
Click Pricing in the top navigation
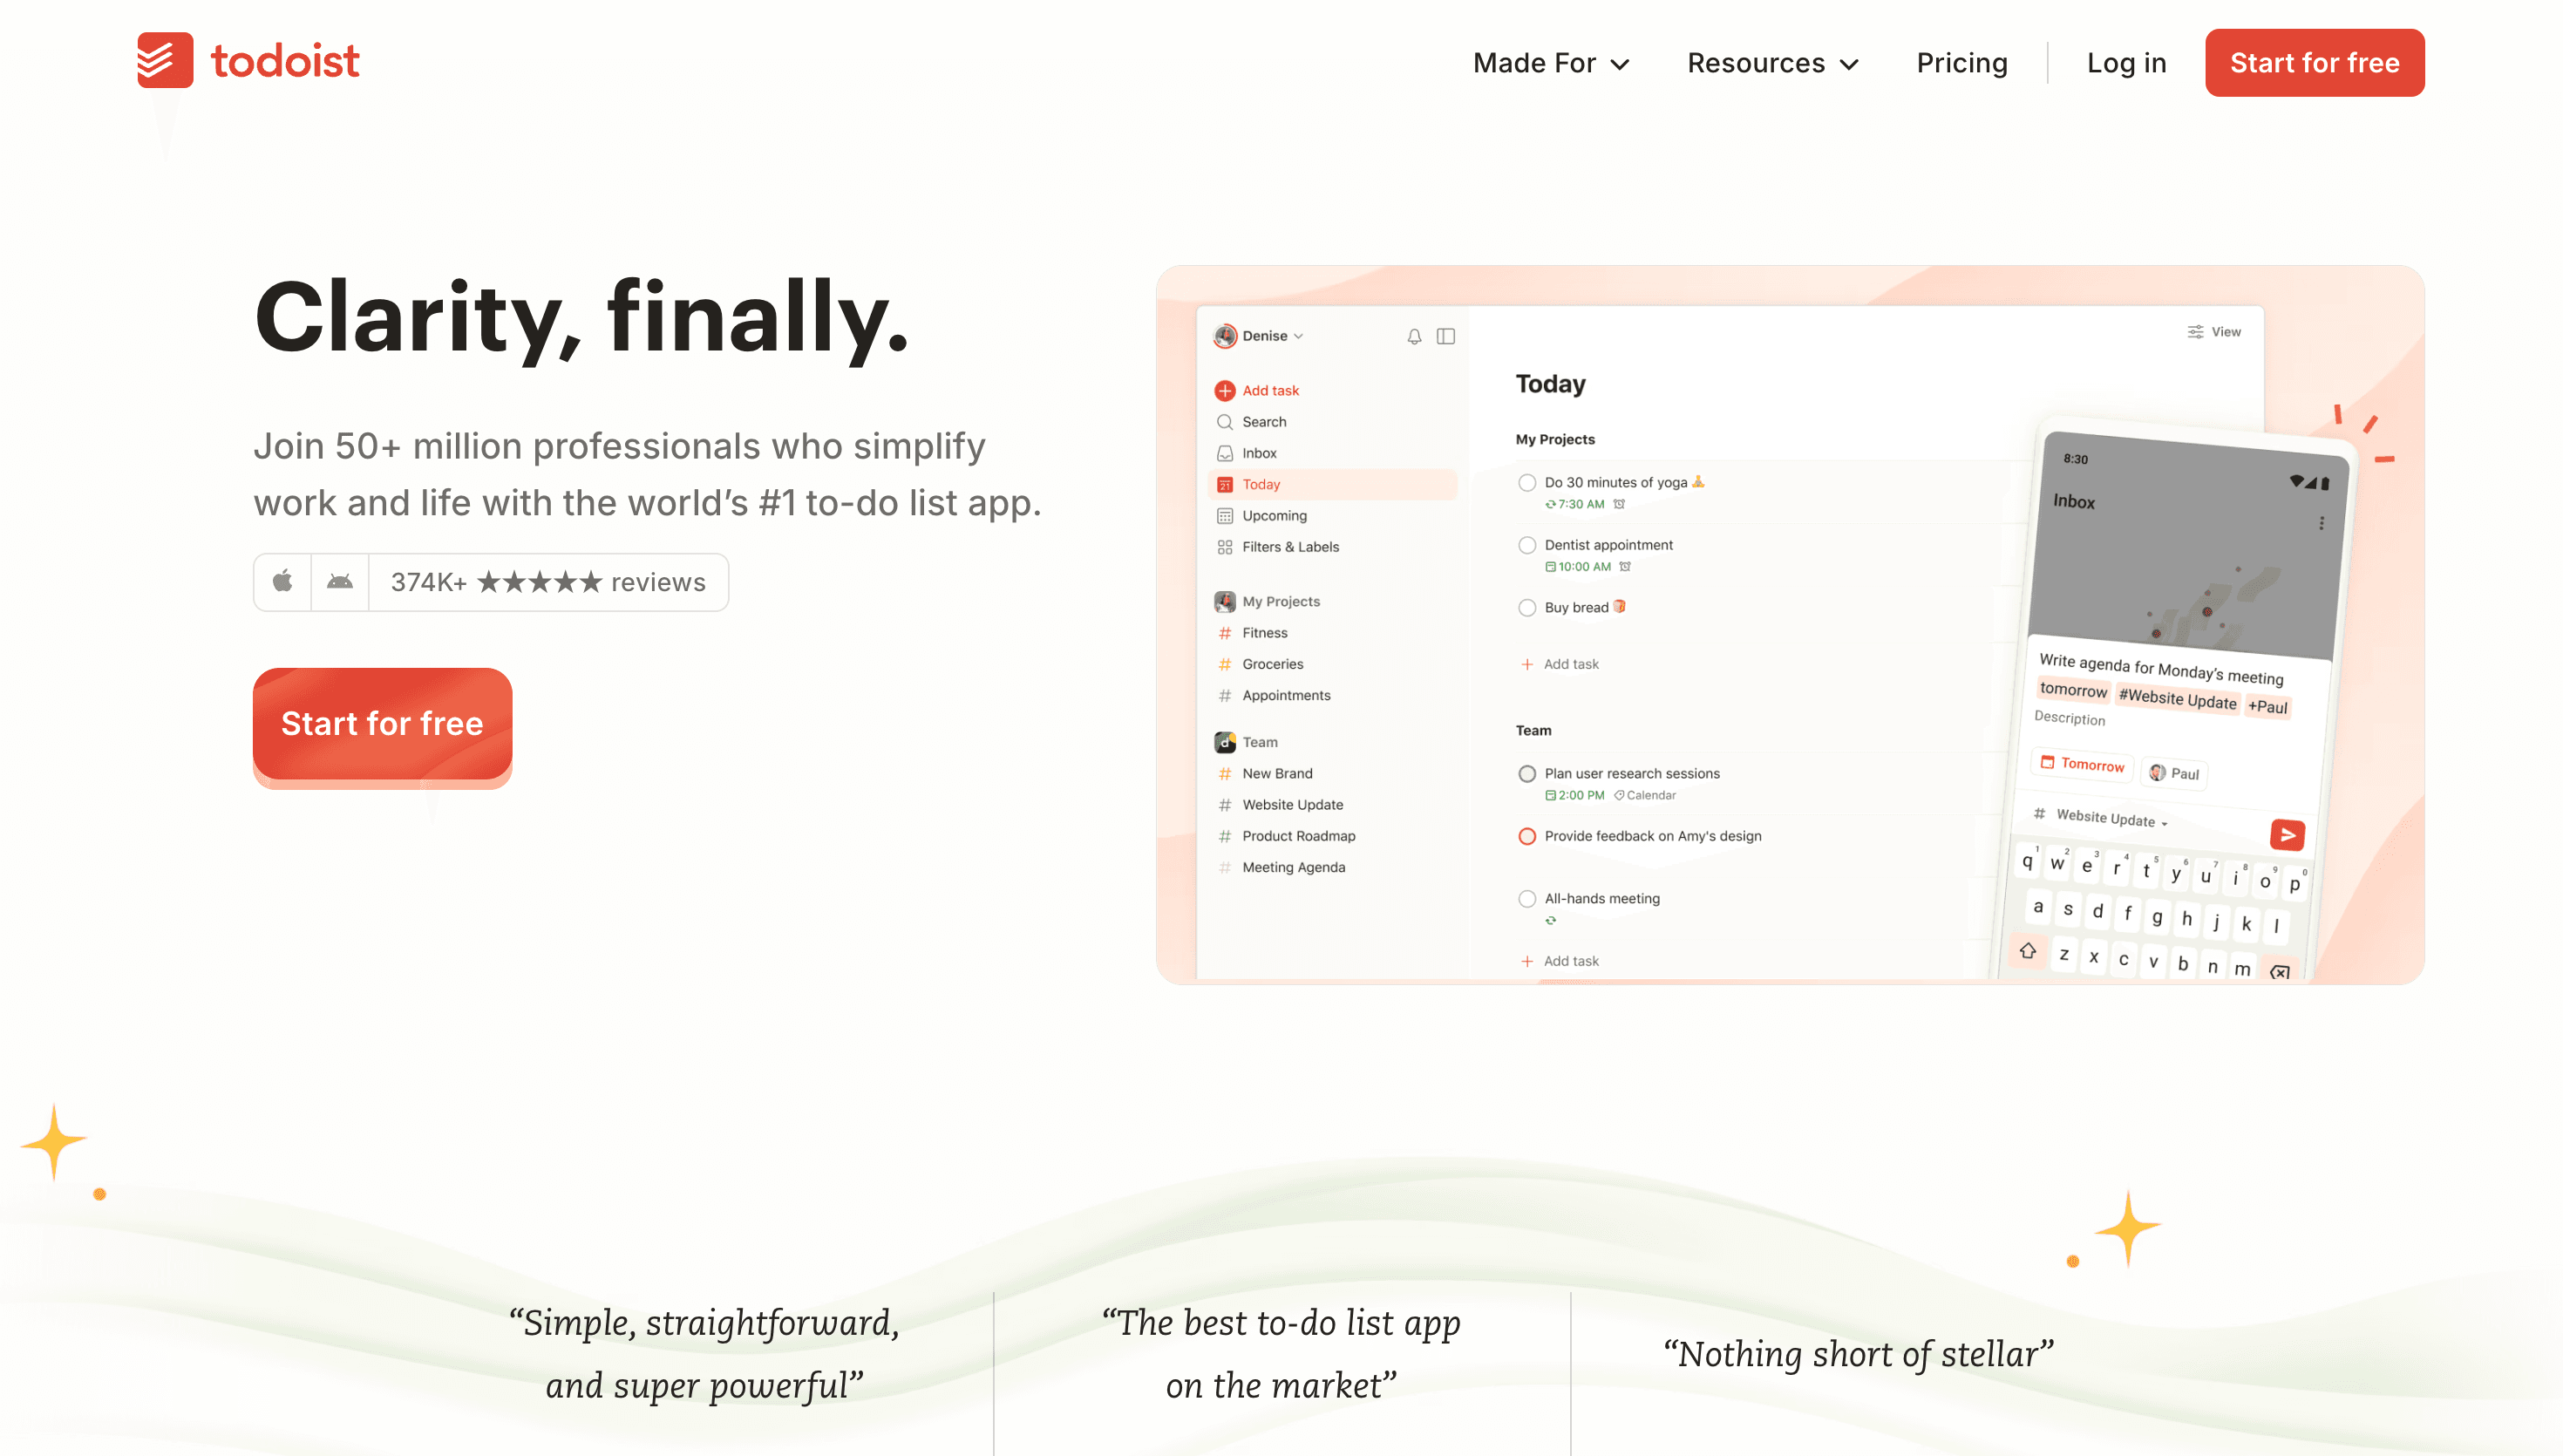tap(1961, 62)
